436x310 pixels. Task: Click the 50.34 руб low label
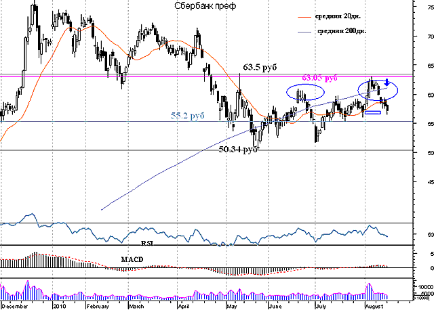click(x=239, y=150)
